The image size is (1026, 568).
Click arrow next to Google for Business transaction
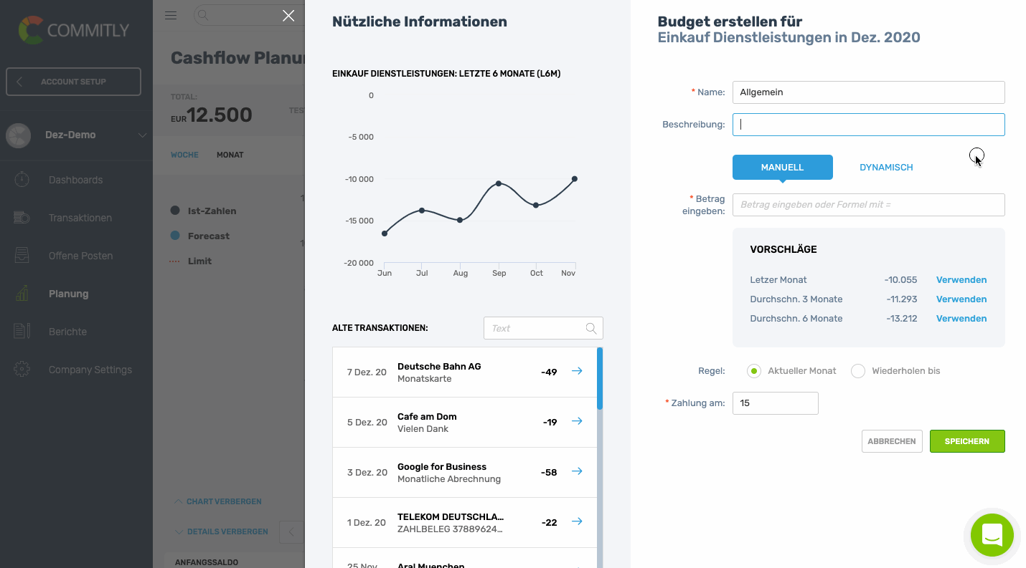pyautogui.click(x=576, y=471)
